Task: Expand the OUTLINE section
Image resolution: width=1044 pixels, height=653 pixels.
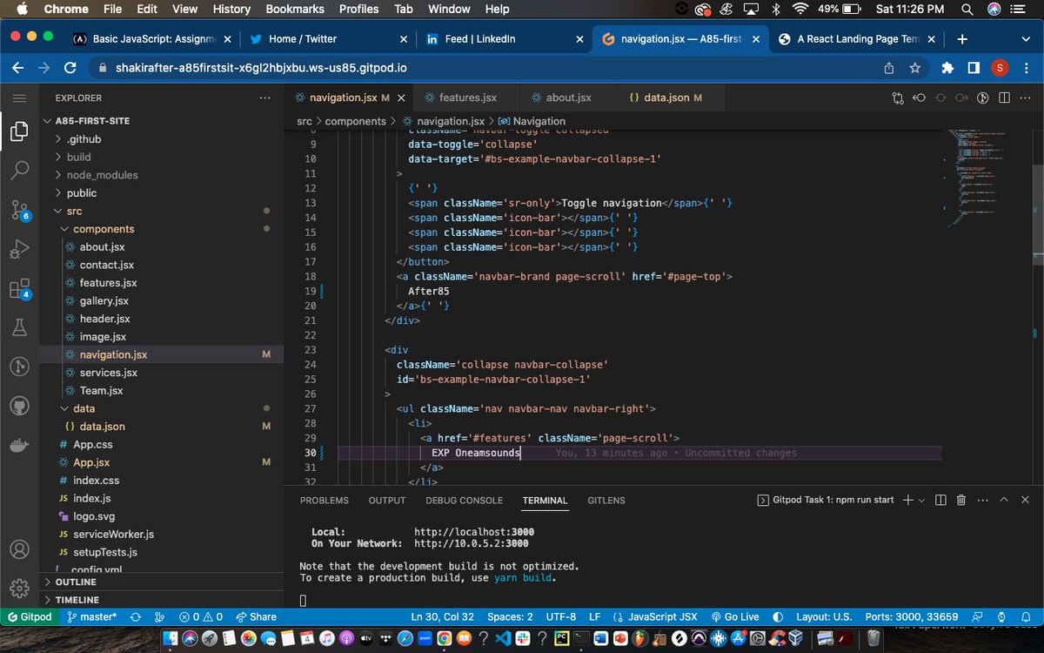Action: point(76,582)
